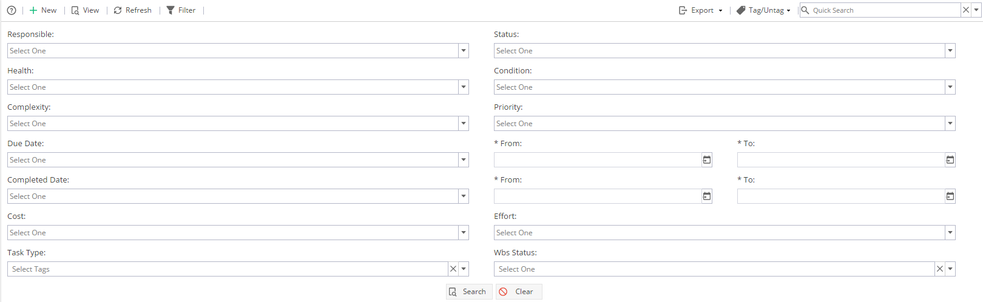
Task: Open calendar picker for Due Date From
Action: pos(707,160)
